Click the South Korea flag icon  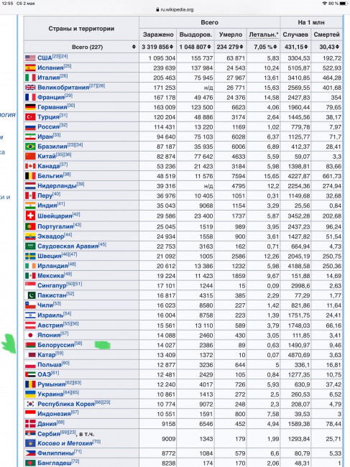[x=30, y=404]
